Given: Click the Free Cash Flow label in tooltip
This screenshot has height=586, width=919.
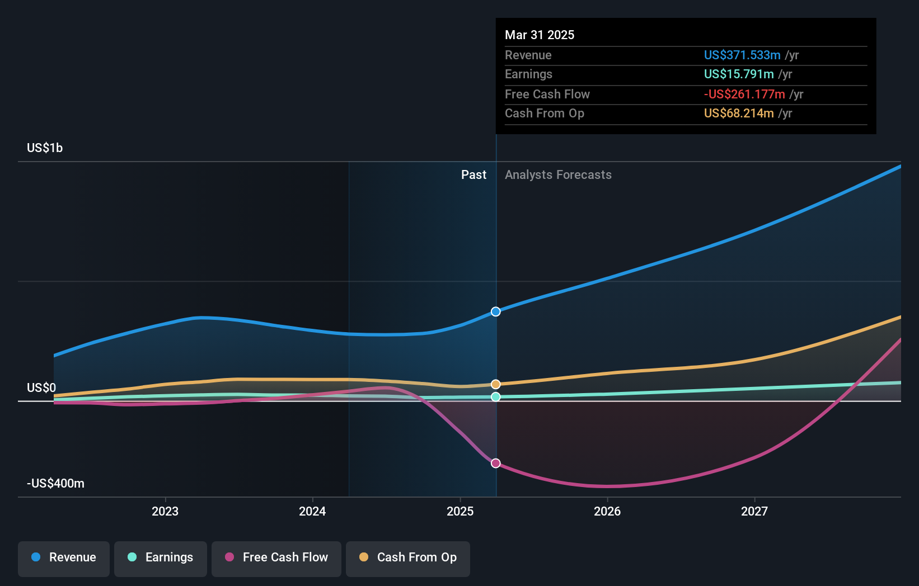Looking at the screenshot, I should coord(547,94).
